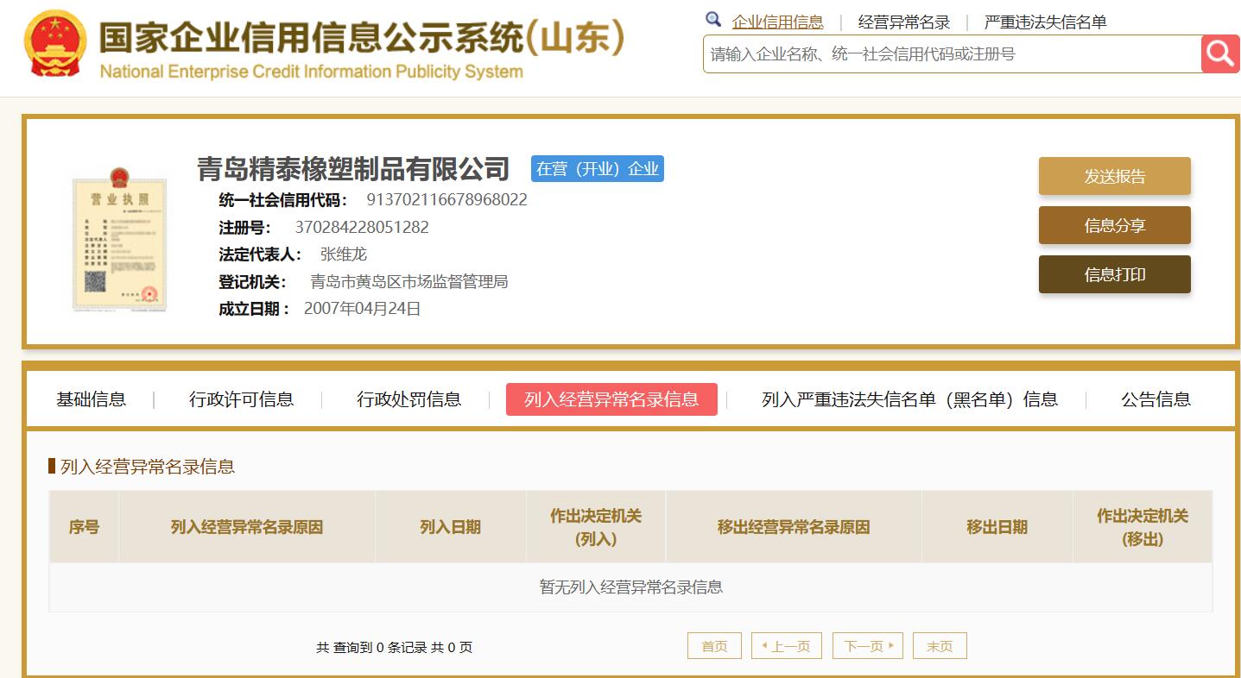This screenshot has width=1241, height=678.
Task: Click the 在营（开业）企业 status badge
Action: pos(598,168)
